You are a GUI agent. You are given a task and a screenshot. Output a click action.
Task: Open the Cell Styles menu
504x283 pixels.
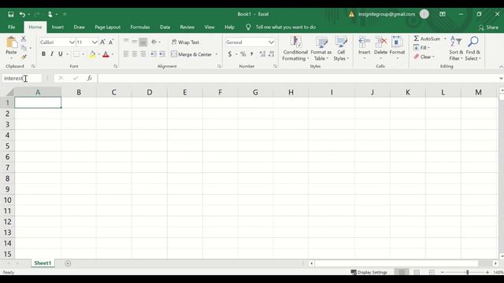click(341, 48)
